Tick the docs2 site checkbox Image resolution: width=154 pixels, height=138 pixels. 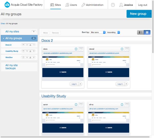click(x=127, y=49)
